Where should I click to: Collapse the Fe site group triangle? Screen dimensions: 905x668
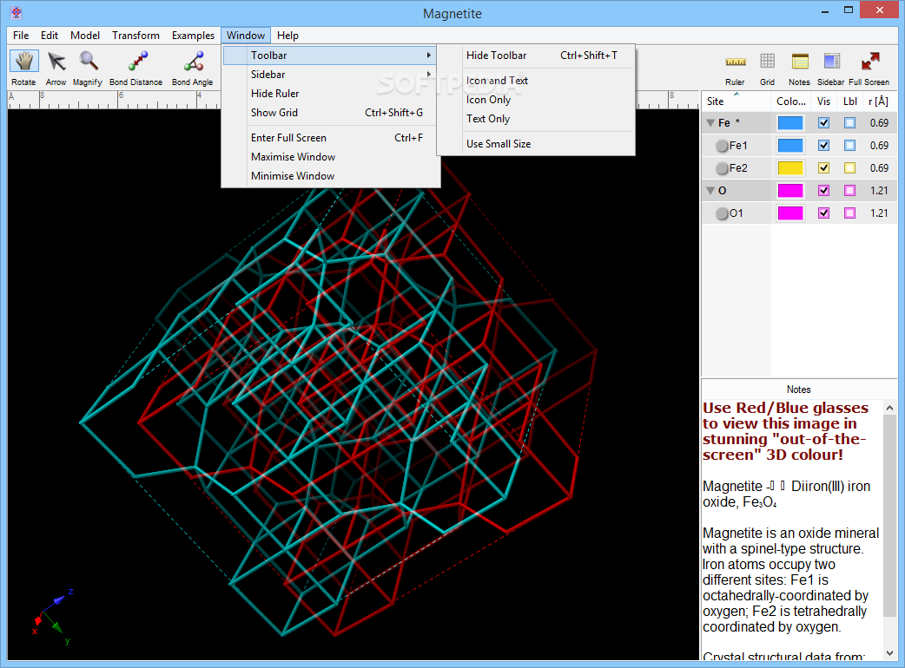[x=710, y=123]
